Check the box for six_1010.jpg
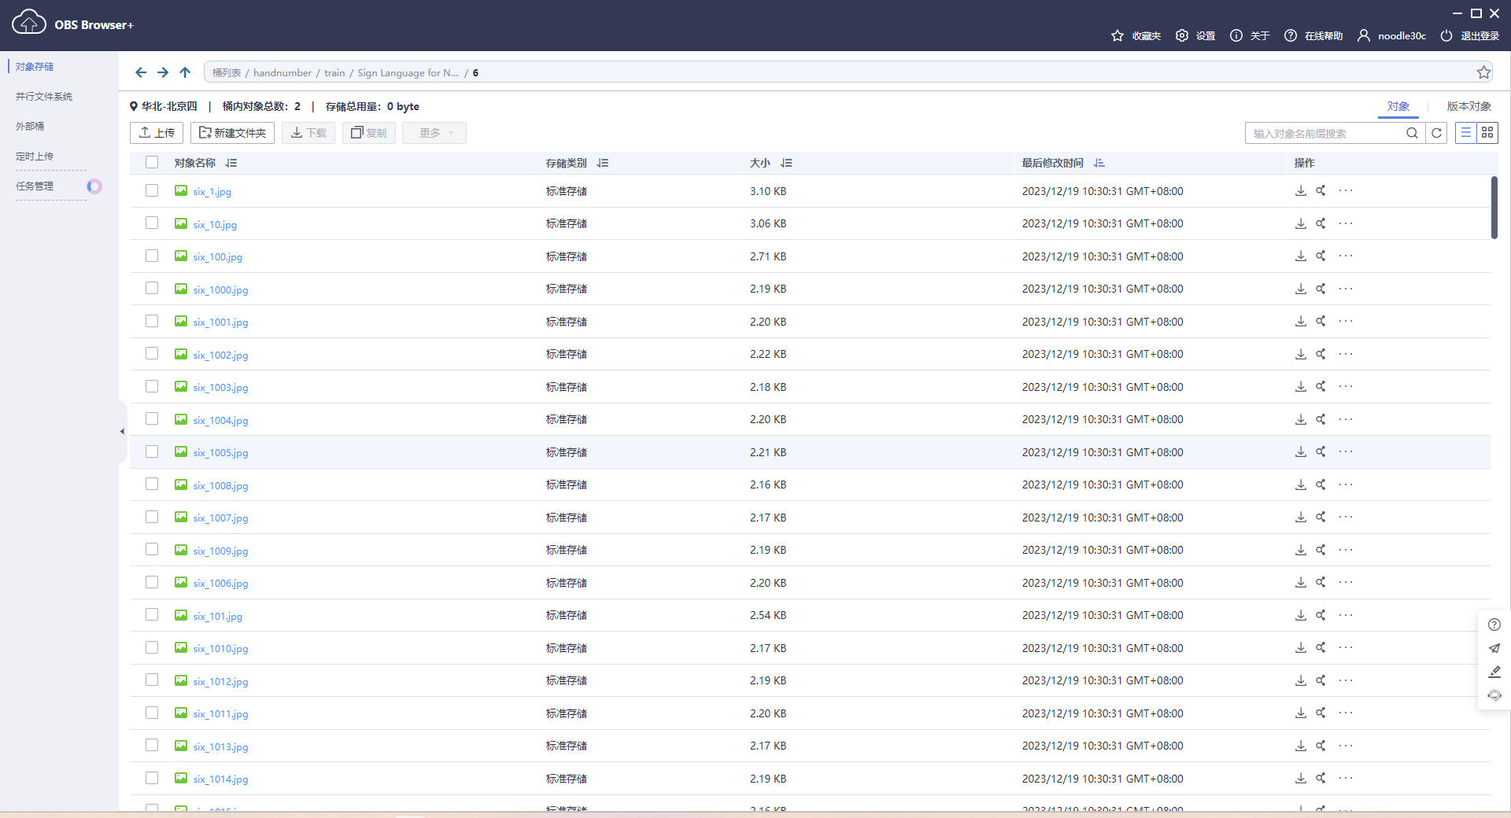 coord(152,647)
